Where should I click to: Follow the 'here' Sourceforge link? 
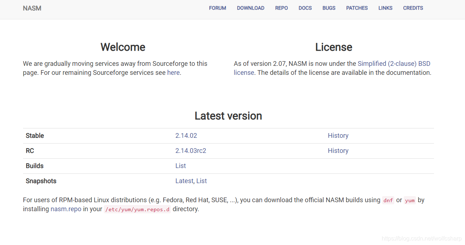tap(173, 72)
